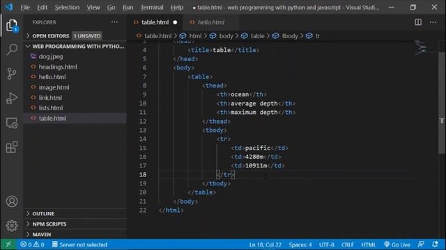Open the Search view icon
Screen dimensions: 446x250
(x=12, y=49)
